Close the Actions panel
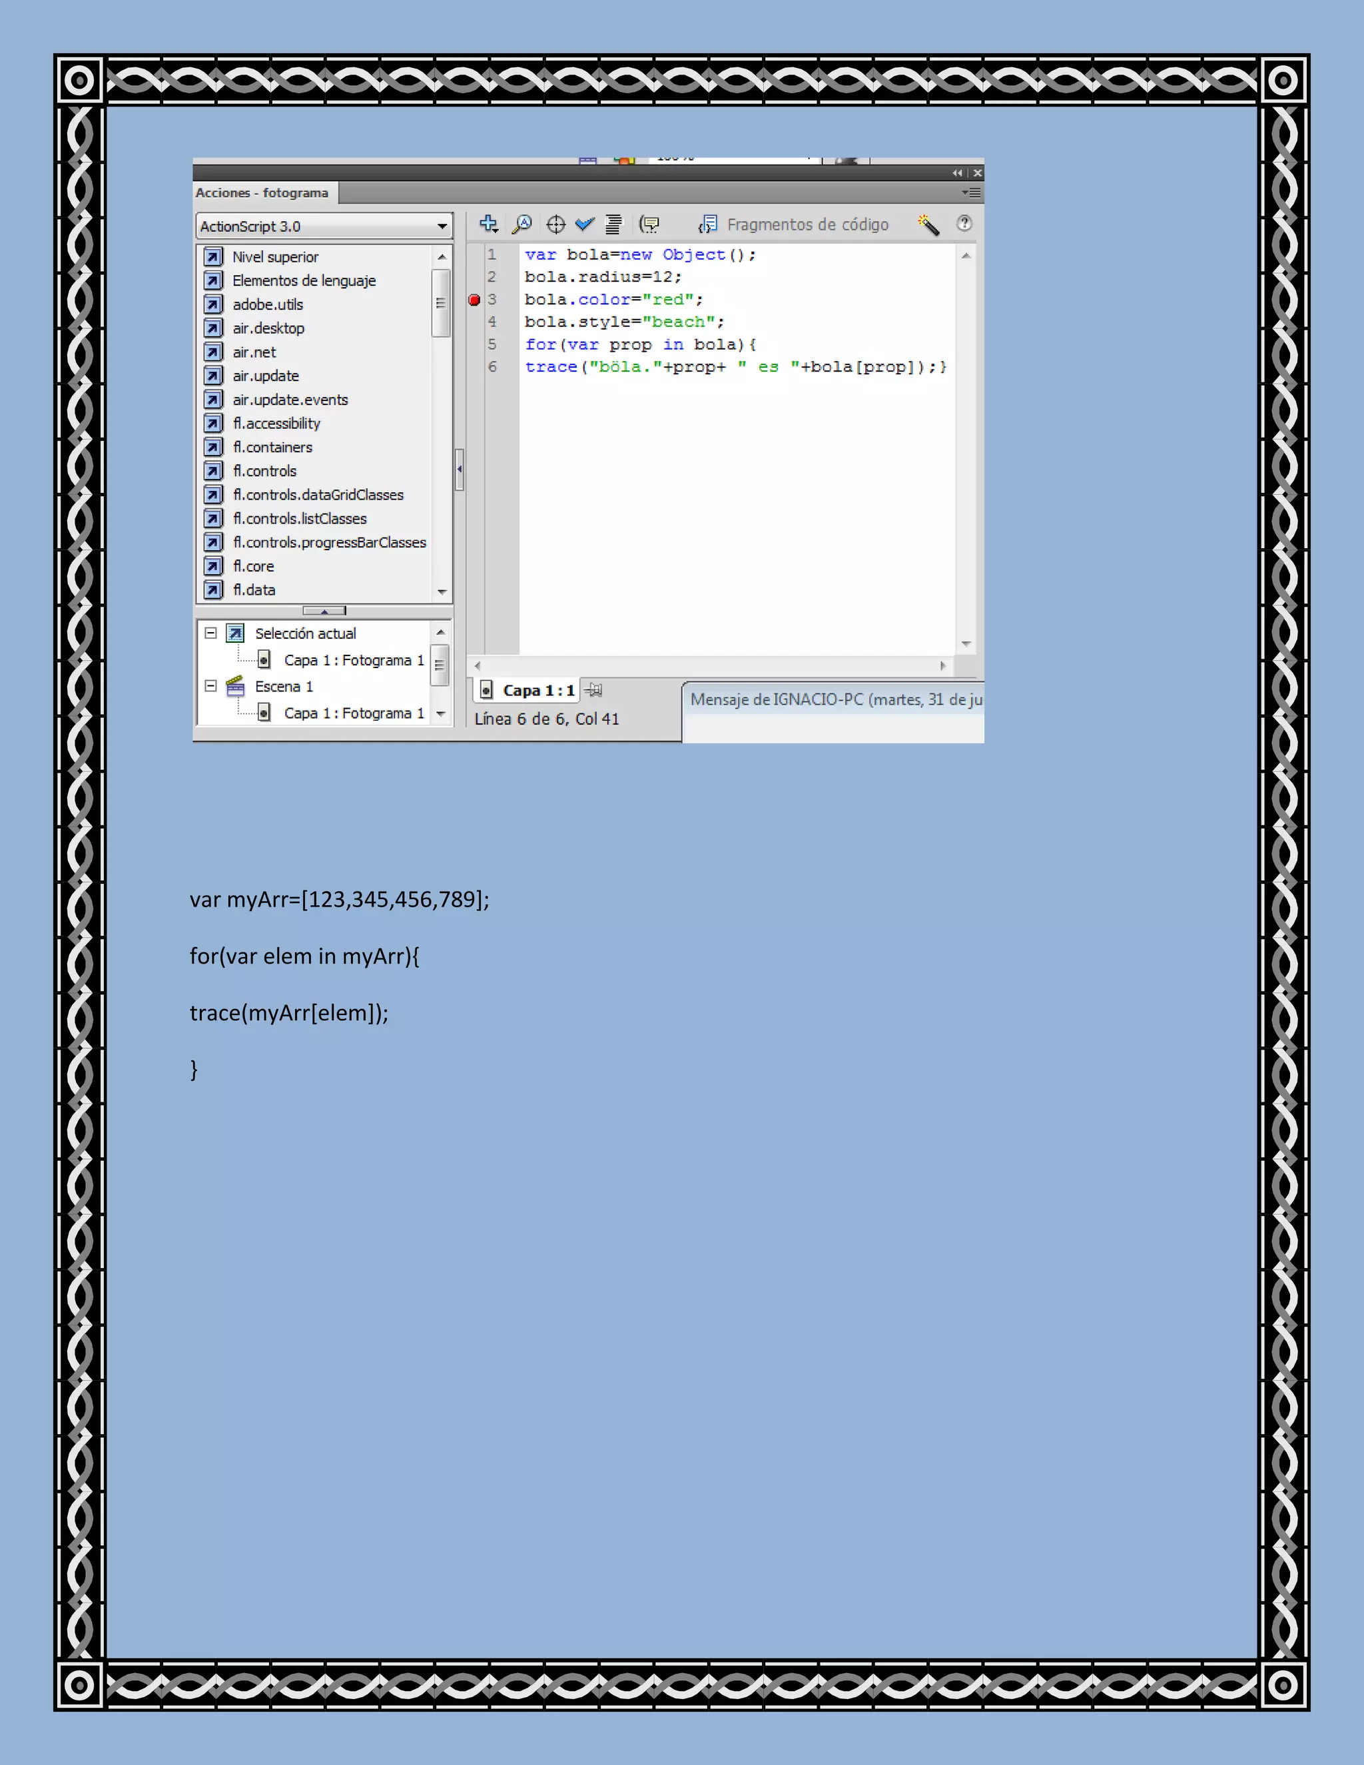Viewport: 1364px width, 1765px height. pos(978,173)
